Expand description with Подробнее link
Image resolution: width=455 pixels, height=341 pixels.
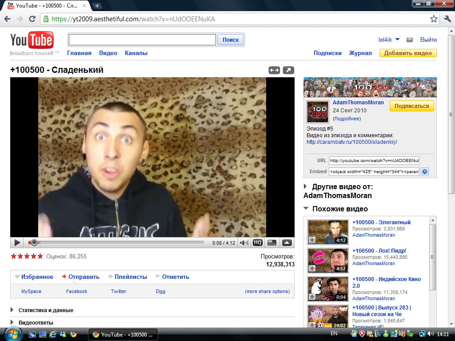[347, 119]
